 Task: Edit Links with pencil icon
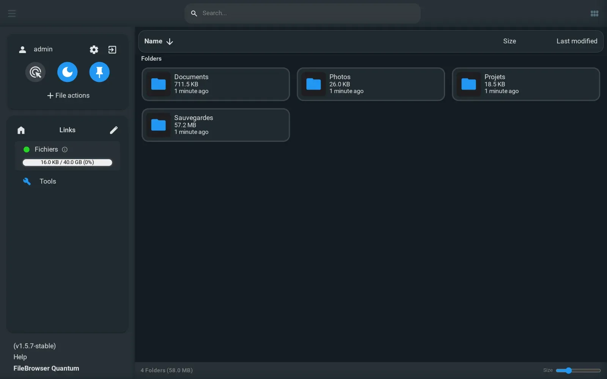click(x=114, y=130)
